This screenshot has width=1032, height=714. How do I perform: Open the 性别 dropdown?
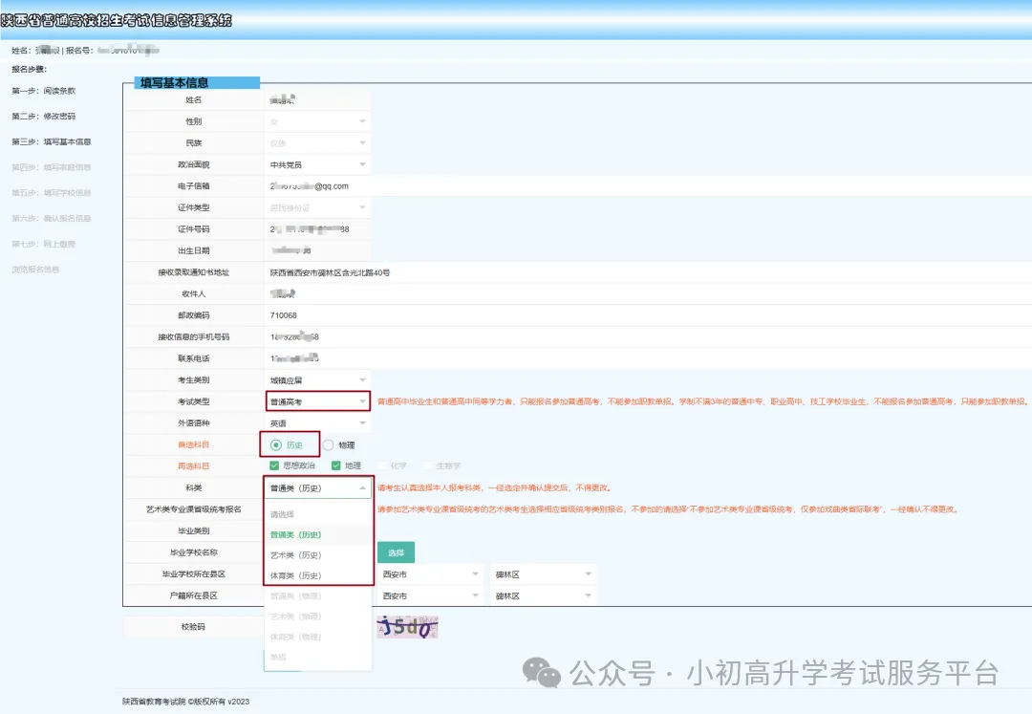point(317,121)
